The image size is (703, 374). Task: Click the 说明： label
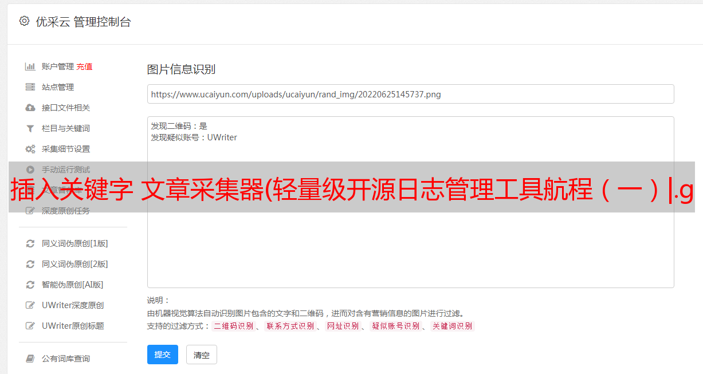[x=158, y=300]
